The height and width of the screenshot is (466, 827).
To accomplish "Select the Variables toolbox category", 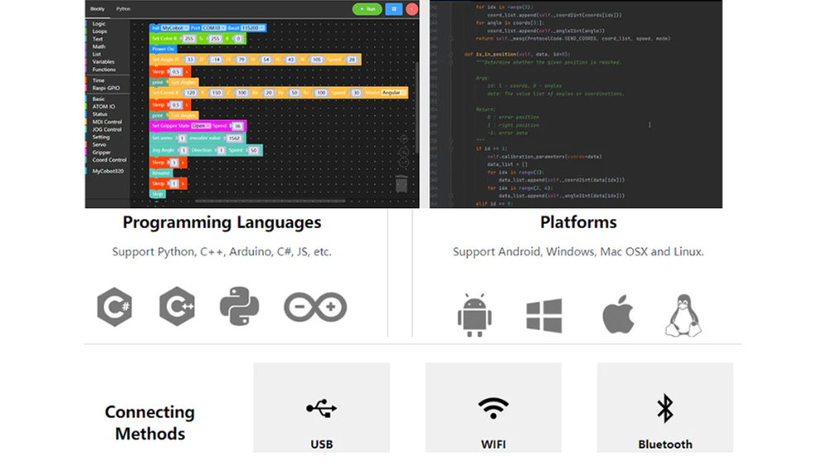I will point(103,62).
